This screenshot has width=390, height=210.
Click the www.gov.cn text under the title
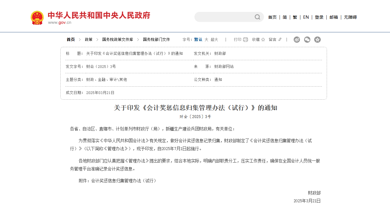(59, 23)
